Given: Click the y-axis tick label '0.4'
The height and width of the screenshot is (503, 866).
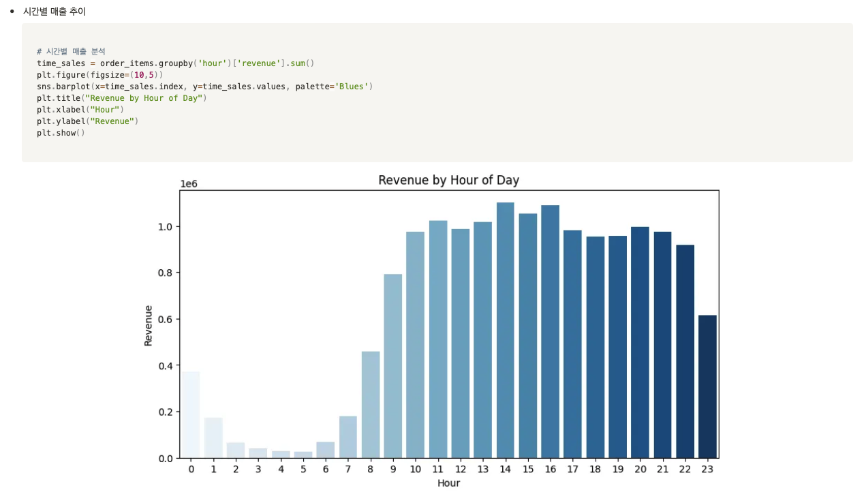Looking at the screenshot, I should tap(166, 365).
